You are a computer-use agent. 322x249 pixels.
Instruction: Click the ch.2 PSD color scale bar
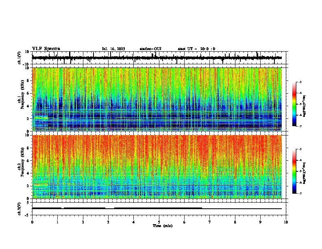tap(294, 171)
